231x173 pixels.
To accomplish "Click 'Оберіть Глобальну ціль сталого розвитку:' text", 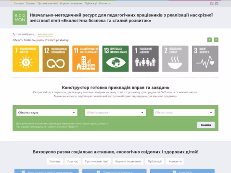I will 41,40.
